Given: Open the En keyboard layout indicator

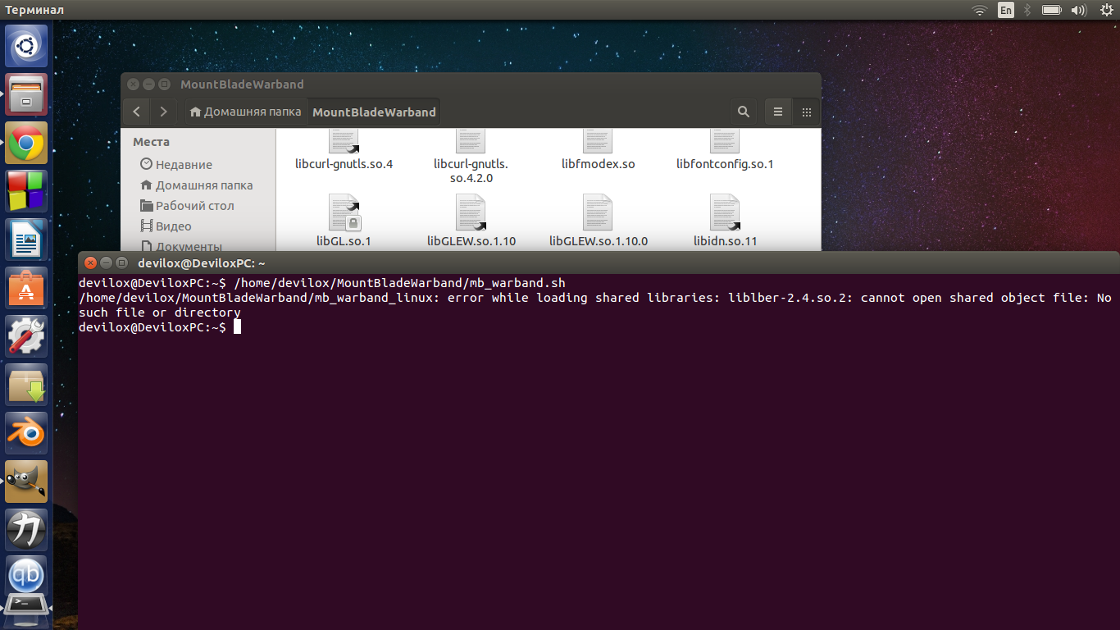Looking at the screenshot, I should click(1005, 10).
